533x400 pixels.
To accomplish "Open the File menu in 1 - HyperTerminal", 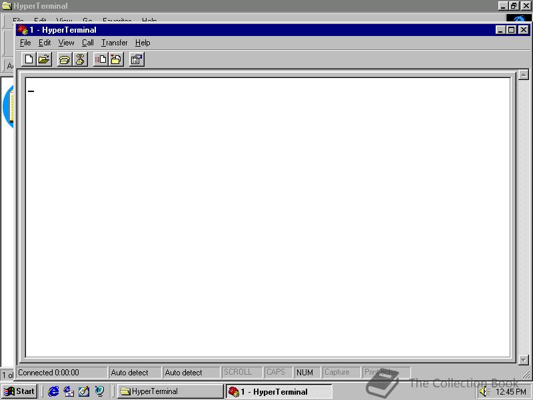I will coord(25,43).
